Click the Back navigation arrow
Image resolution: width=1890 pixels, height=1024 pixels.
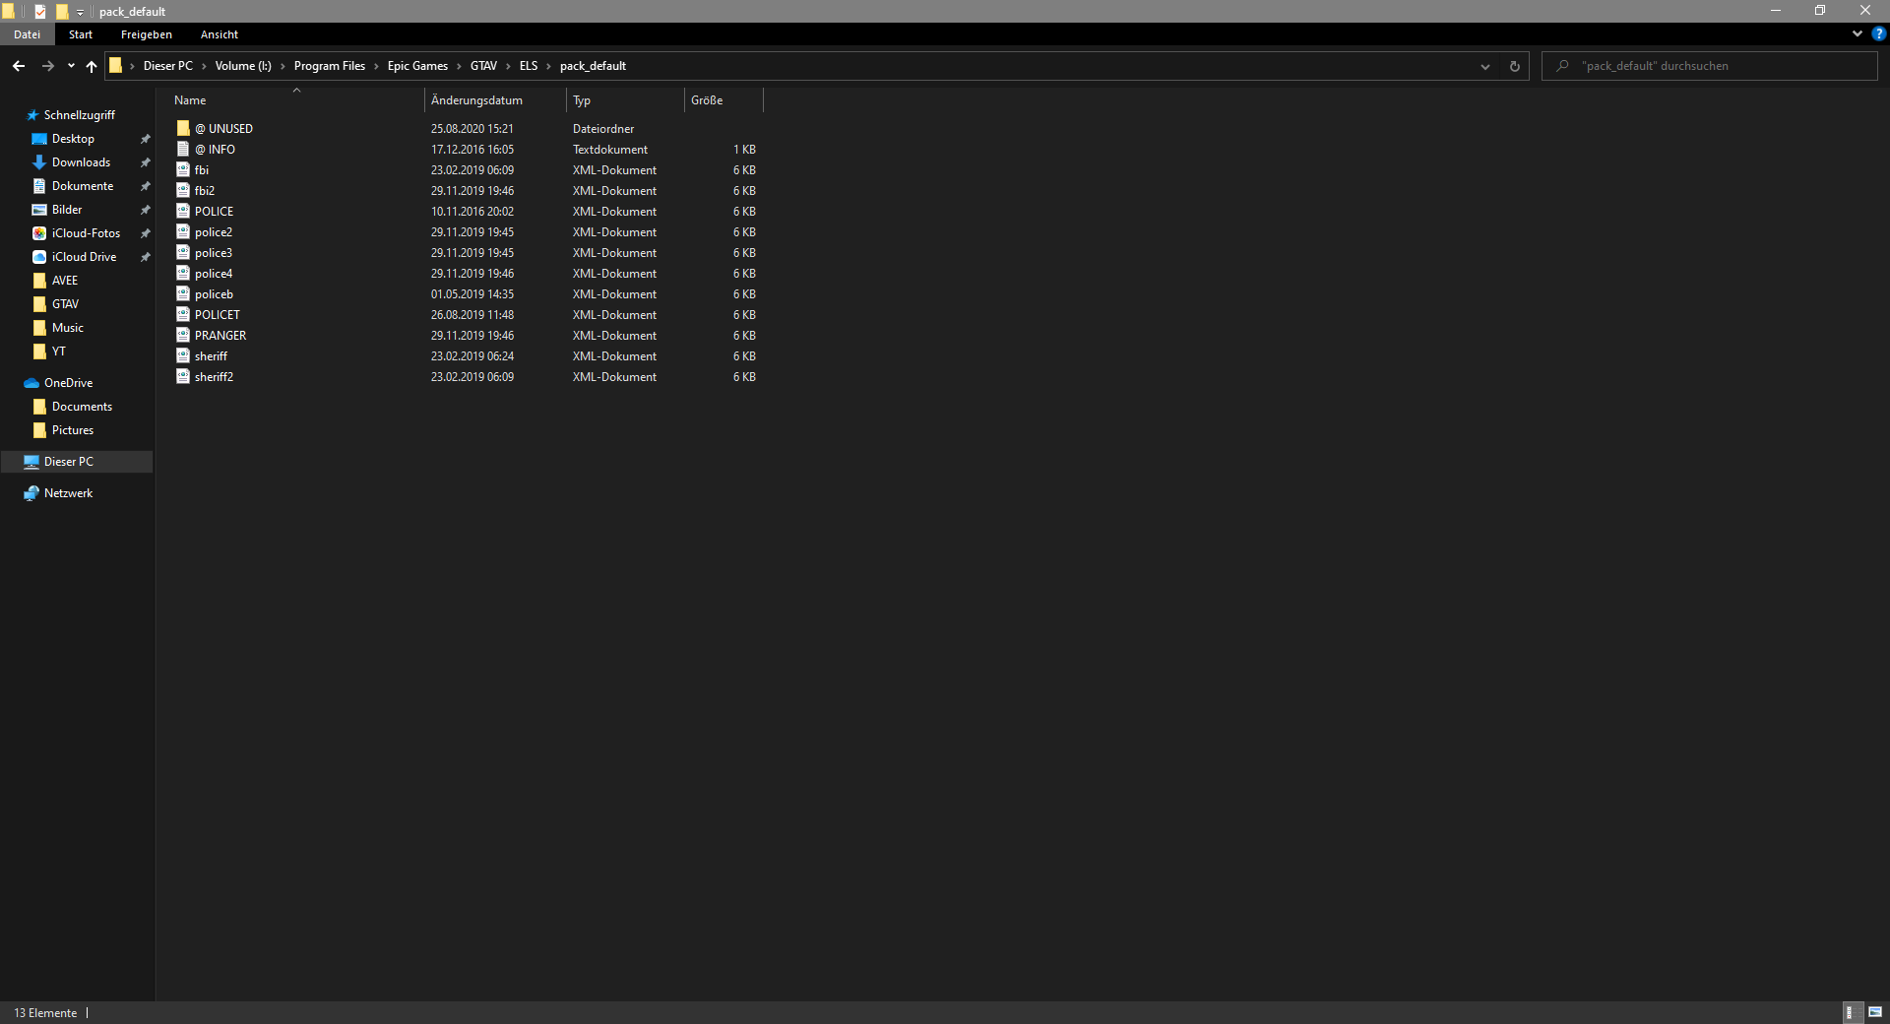pos(19,66)
